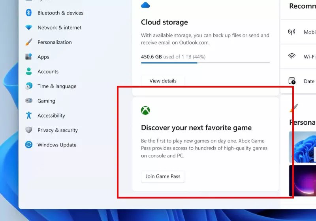
Task: Click the Wi-Fi icon beside Network & internet
Action: pyautogui.click(x=29, y=27)
